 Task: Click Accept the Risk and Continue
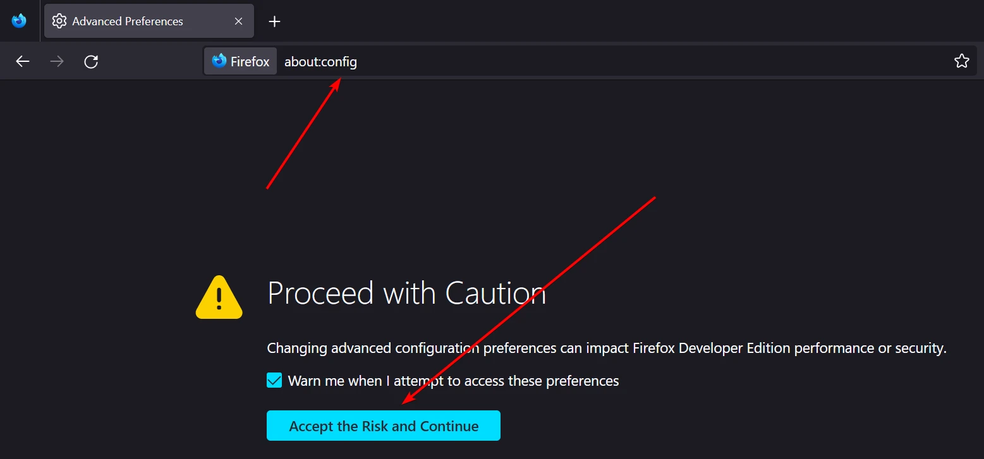384,426
